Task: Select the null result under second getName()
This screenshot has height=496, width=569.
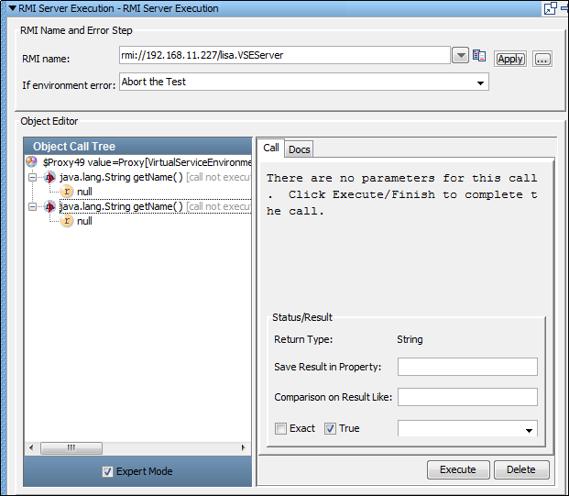Action: point(84,221)
